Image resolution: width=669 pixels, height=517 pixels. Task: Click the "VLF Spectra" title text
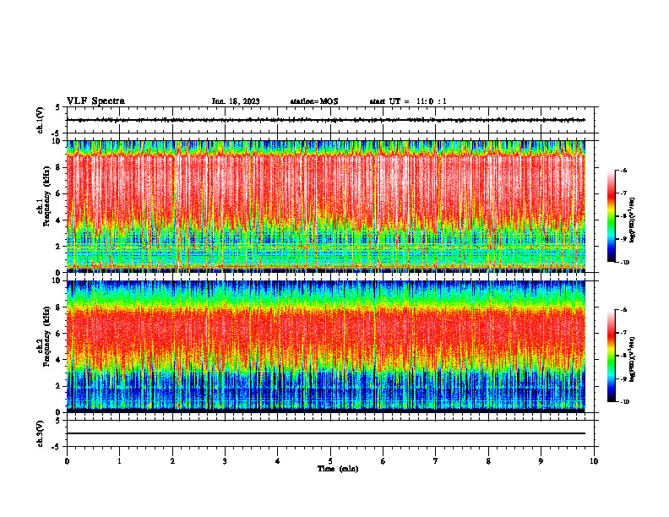[95, 101]
